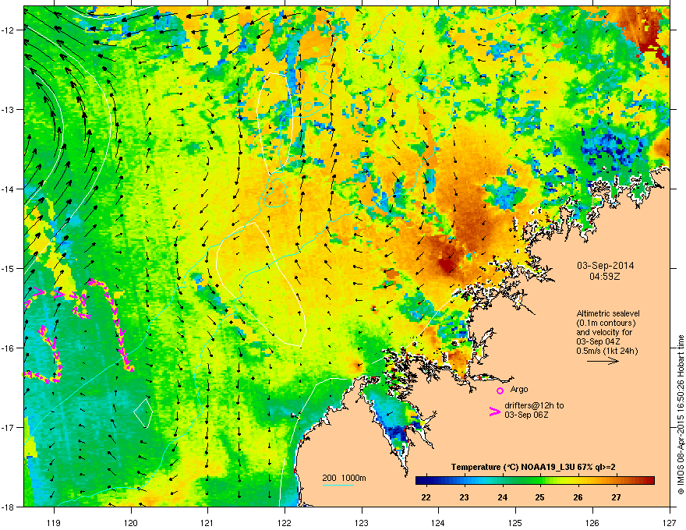Click the cyan bathymetry legend line
This screenshot has height=530, width=686.
338,485
